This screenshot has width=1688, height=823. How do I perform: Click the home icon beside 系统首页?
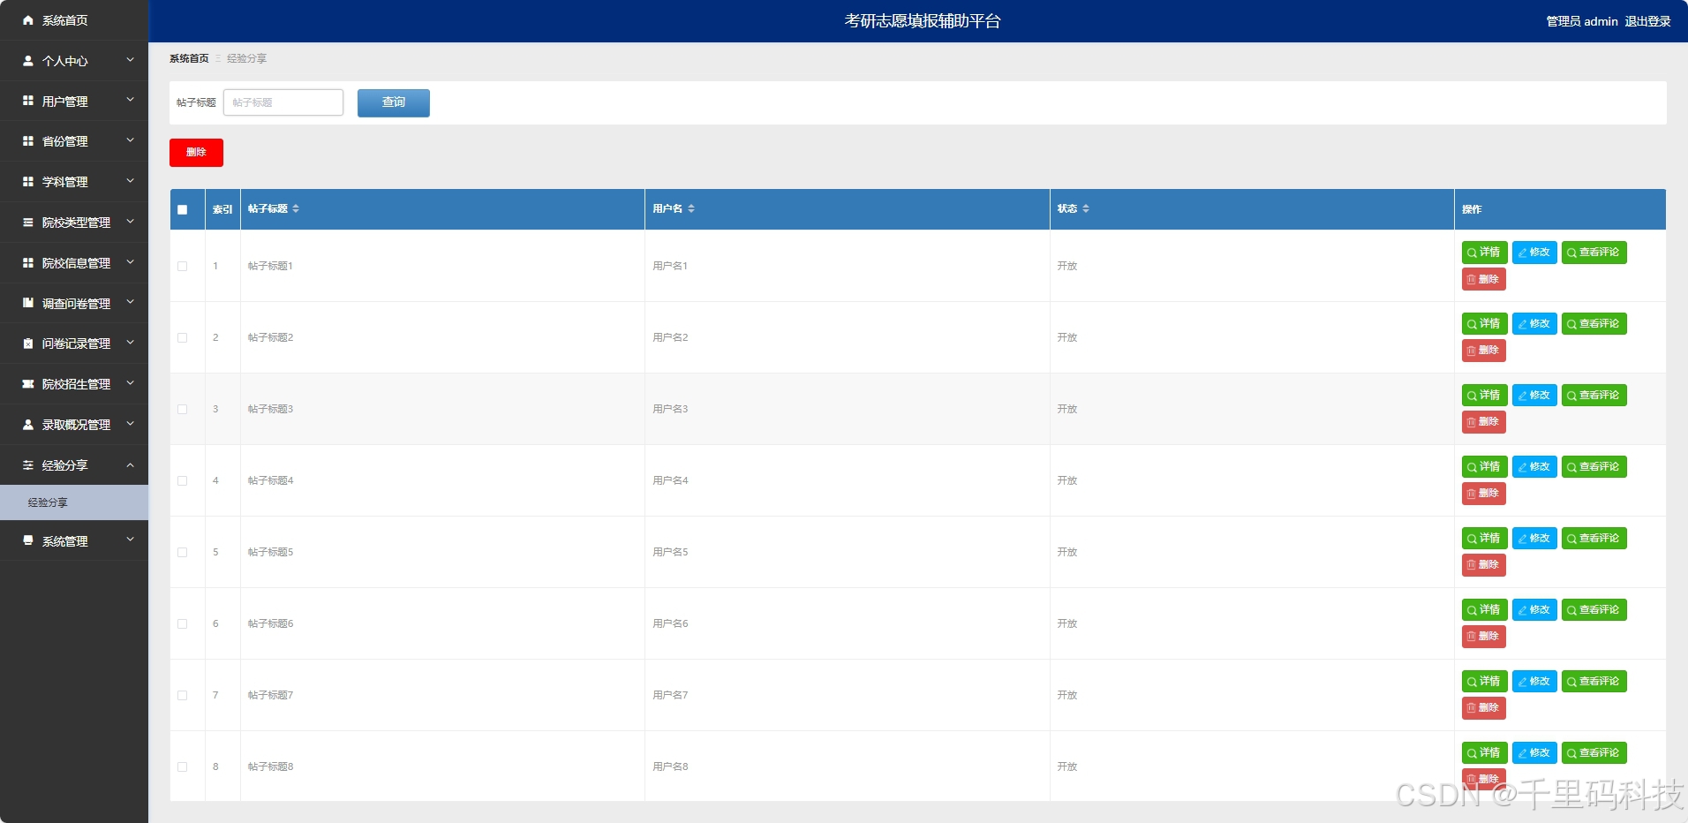28,20
